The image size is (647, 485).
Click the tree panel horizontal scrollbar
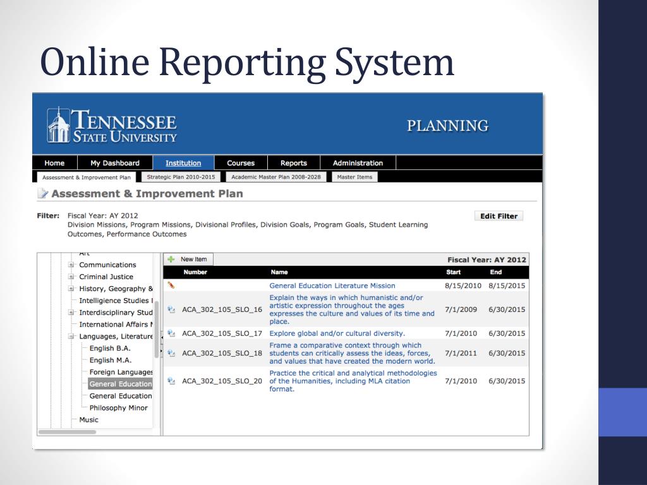pyautogui.click(x=67, y=432)
